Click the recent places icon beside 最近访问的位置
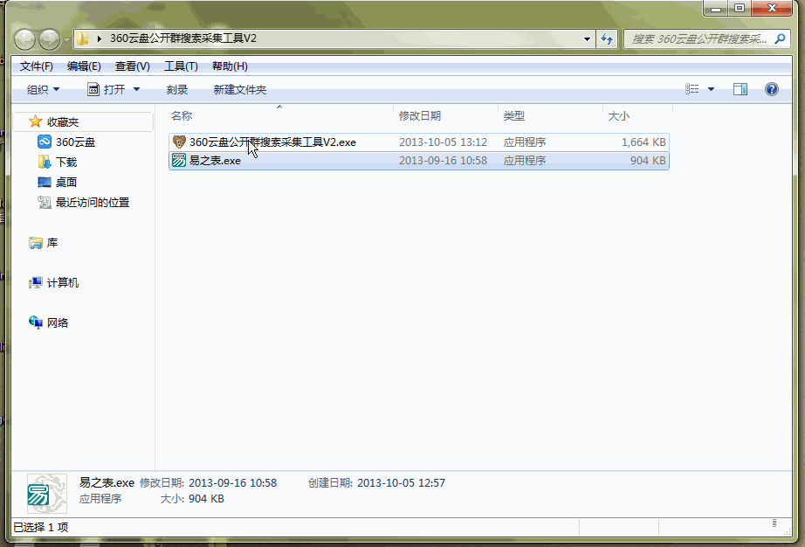Image resolution: width=805 pixels, height=547 pixels. pos(45,202)
